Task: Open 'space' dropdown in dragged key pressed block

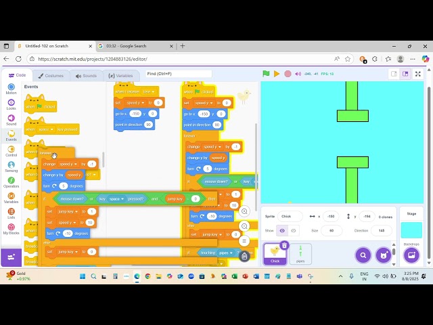Action: click(116, 198)
